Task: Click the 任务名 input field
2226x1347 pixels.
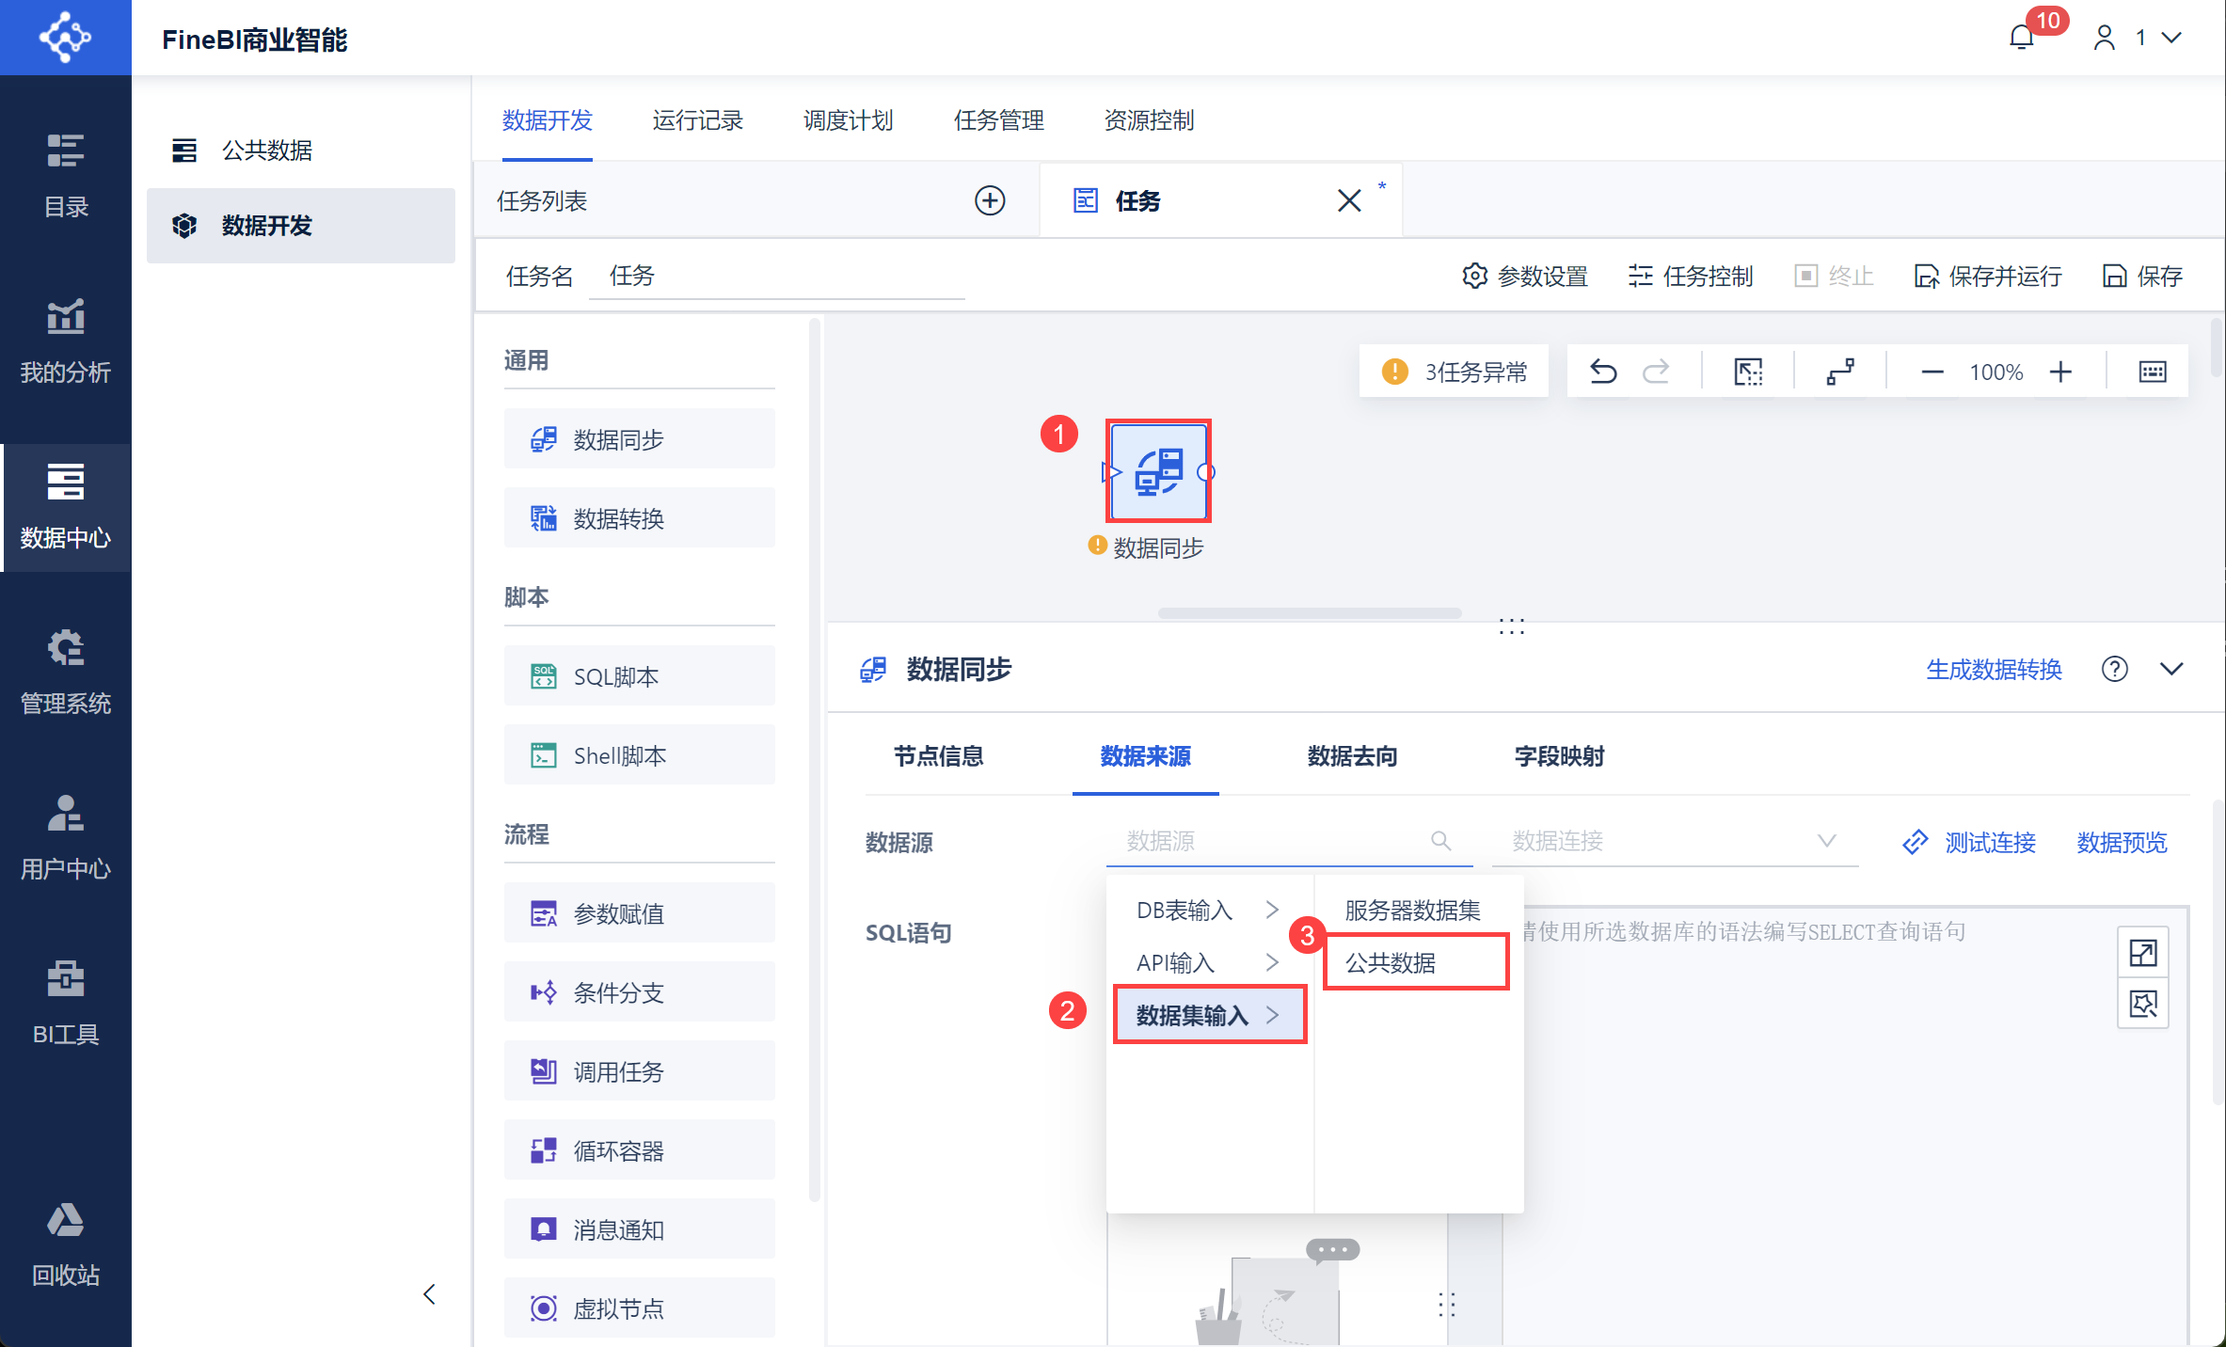Action: pyautogui.click(x=776, y=277)
